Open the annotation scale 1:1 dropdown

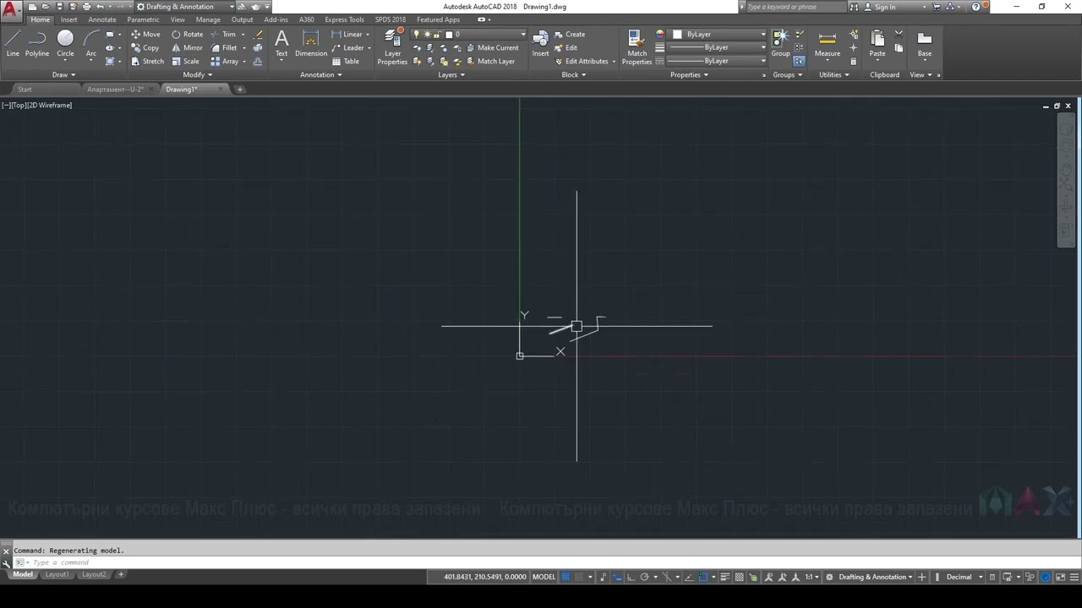(811, 577)
